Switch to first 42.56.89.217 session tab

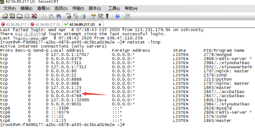[x=14, y=24]
